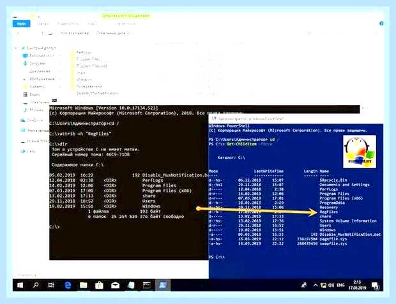Viewport: 396px width, 304px height.
Task: Select the Windows folder in Explorer
Action: coord(84,80)
